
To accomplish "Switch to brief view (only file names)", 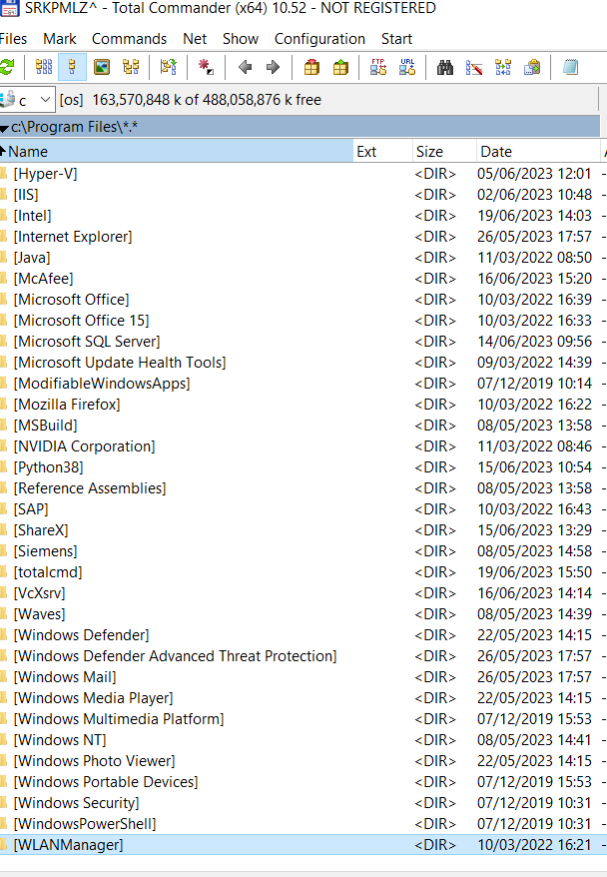I will coord(44,67).
